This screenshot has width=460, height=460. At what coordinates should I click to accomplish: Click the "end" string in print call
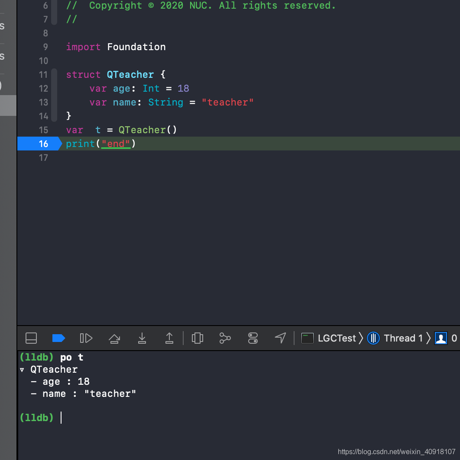[x=116, y=144]
